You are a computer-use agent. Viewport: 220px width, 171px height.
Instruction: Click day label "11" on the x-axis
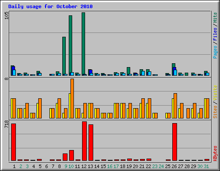point(77,166)
